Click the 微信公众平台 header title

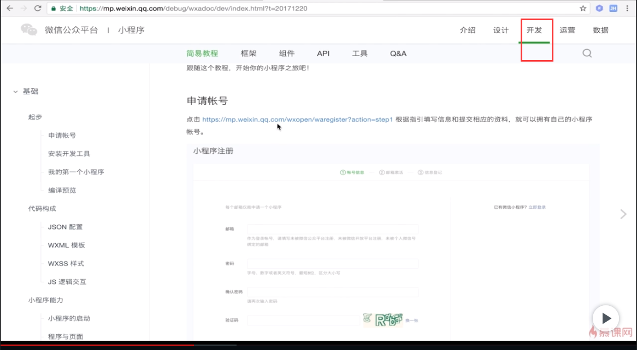72,30
